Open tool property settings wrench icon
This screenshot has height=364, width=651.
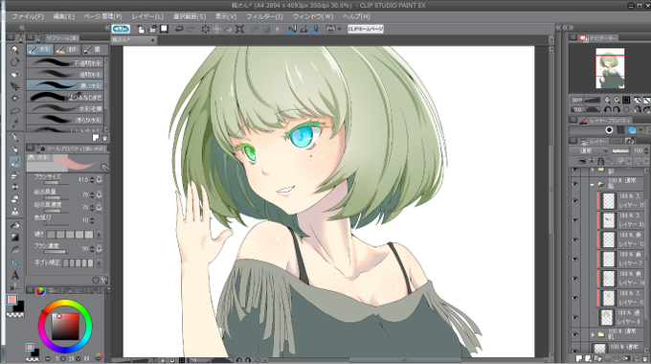point(104,280)
